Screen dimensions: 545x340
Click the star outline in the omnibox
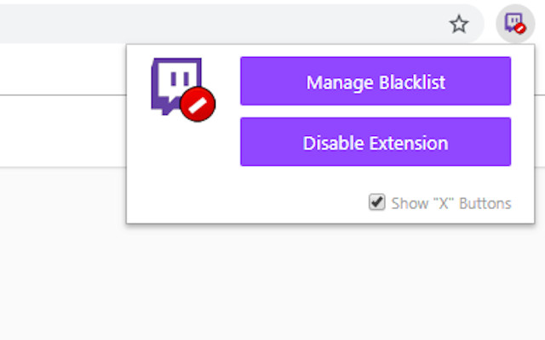(x=459, y=24)
